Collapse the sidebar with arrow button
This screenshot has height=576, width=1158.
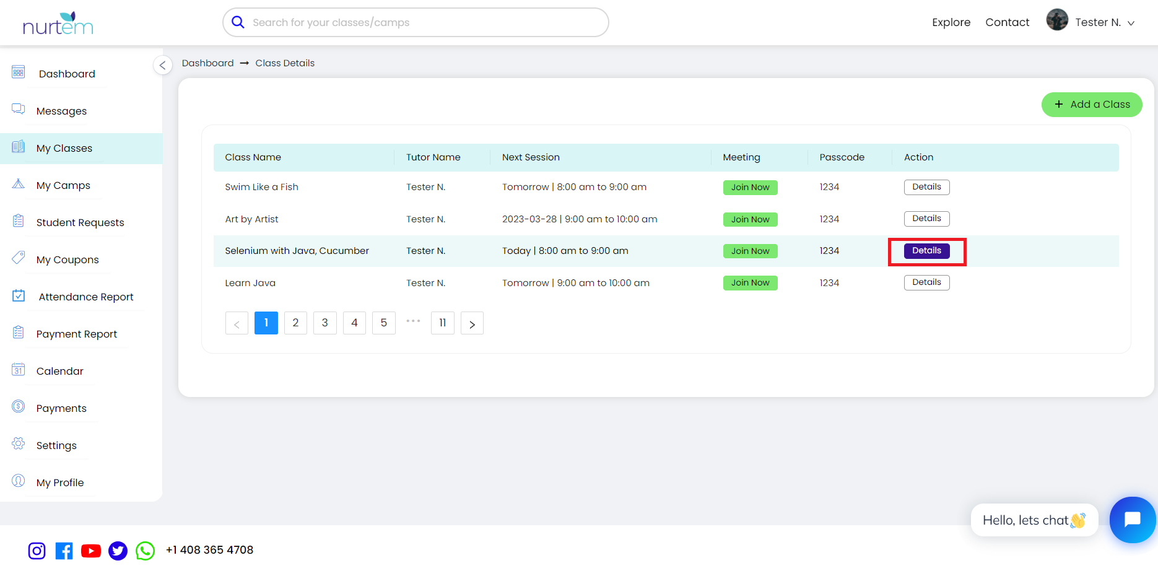click(162, 65)
